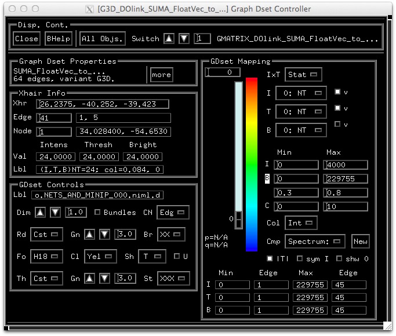396x336 pixels.
Task: Click the Xhr coordinates field
Action: coord(103,104)
